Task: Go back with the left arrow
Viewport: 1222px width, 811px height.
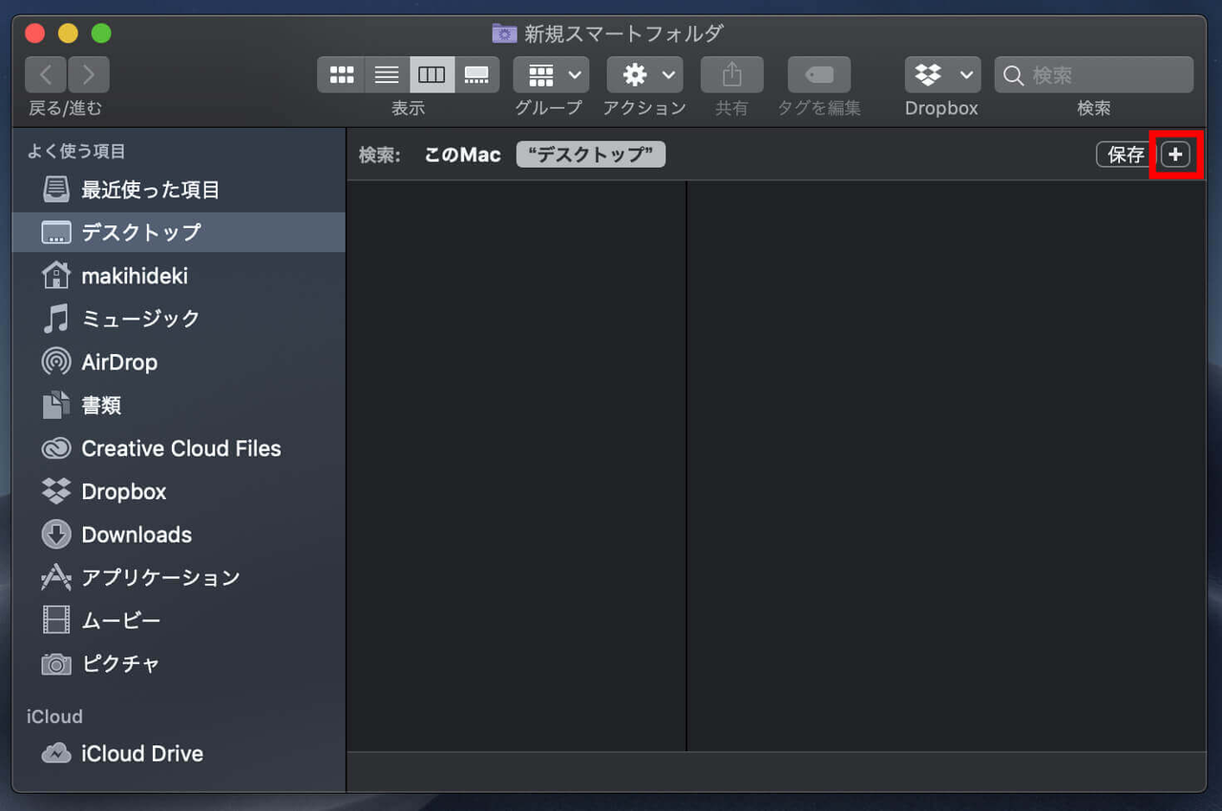Action: [x=46, y=74]
